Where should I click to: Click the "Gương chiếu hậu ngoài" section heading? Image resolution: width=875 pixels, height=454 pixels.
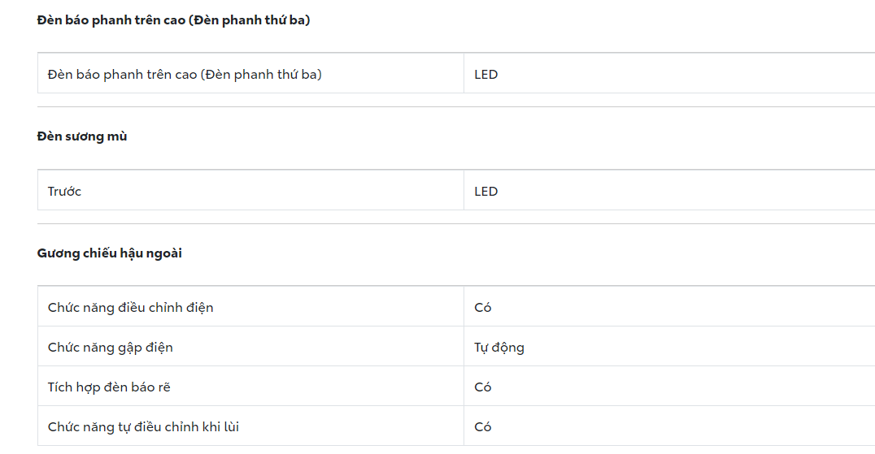110,253
